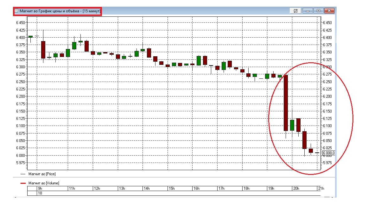Viewport: 374px width, 210px height.
Task: Click the '11h' time axis label
Action: coord(72,188)
